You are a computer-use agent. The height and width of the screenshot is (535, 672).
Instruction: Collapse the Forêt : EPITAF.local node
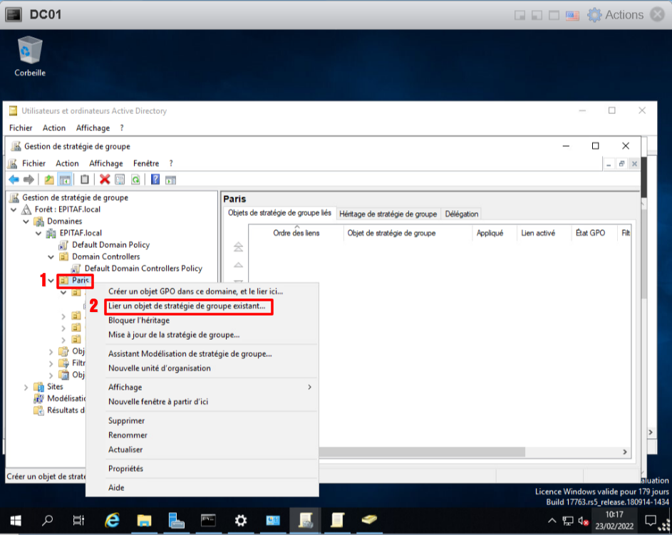pyautogui.click(x=14, y=209)
